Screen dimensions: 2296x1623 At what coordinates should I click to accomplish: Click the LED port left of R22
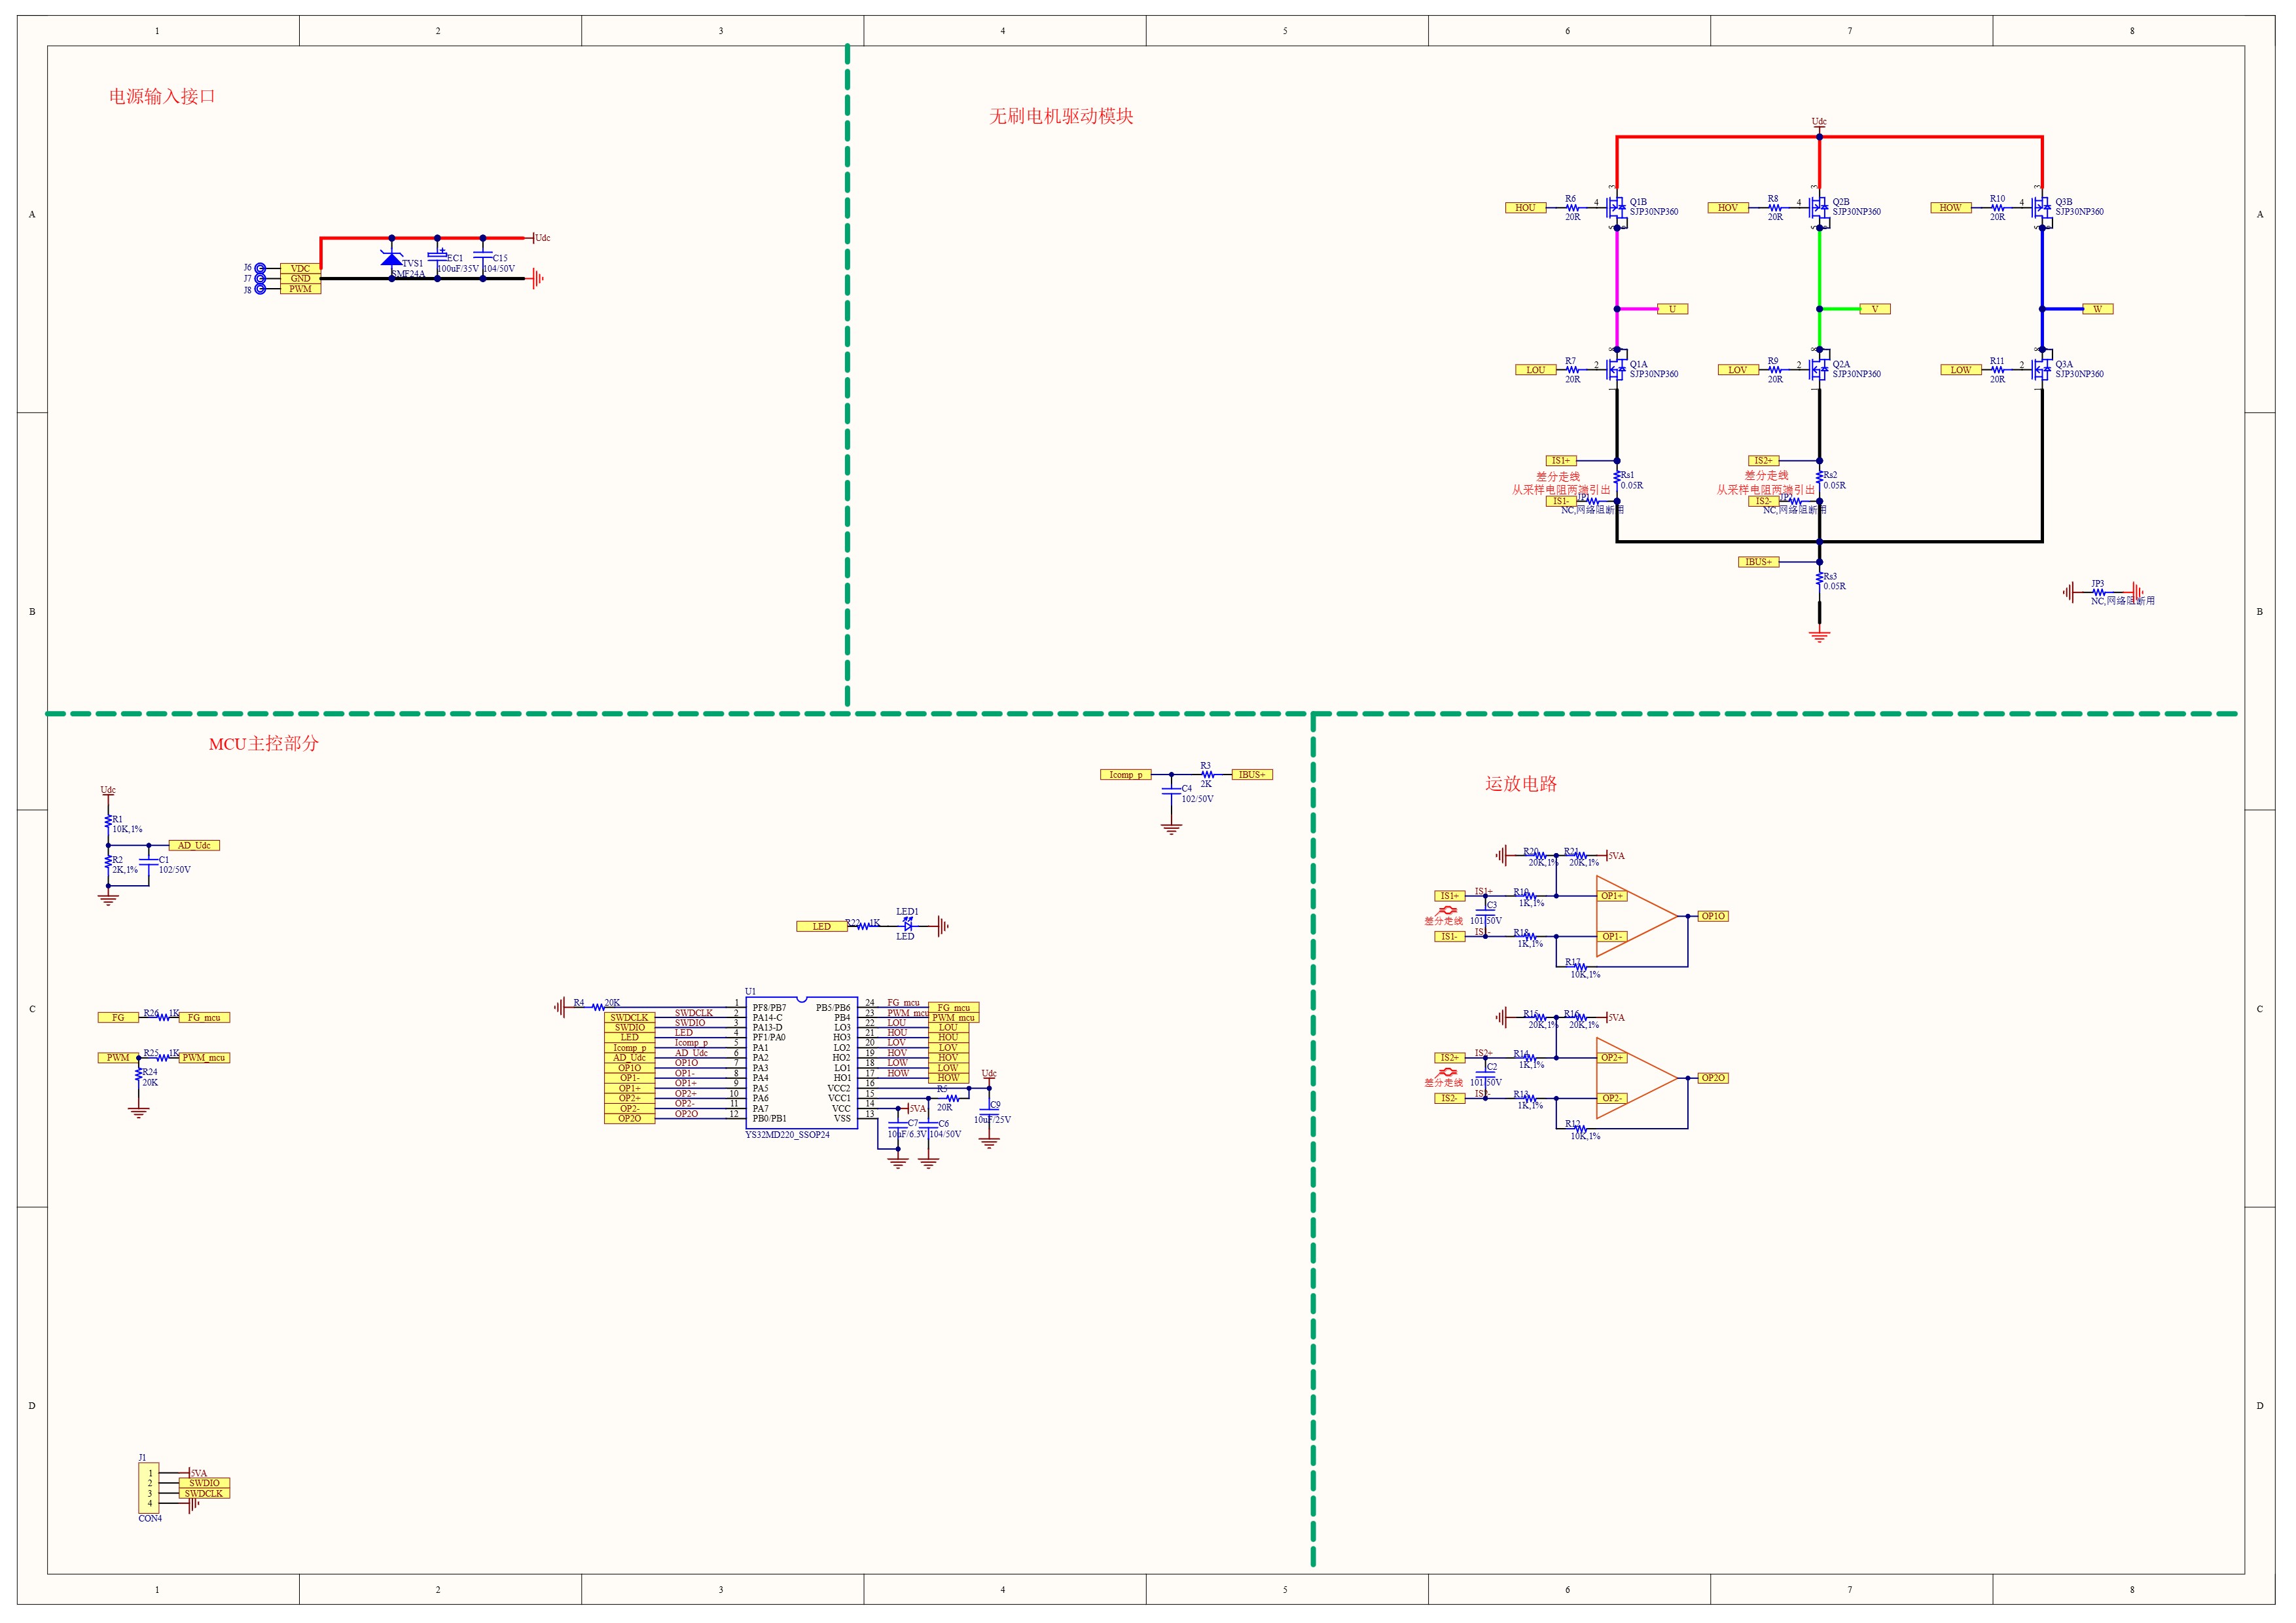(x=822, y=926)
